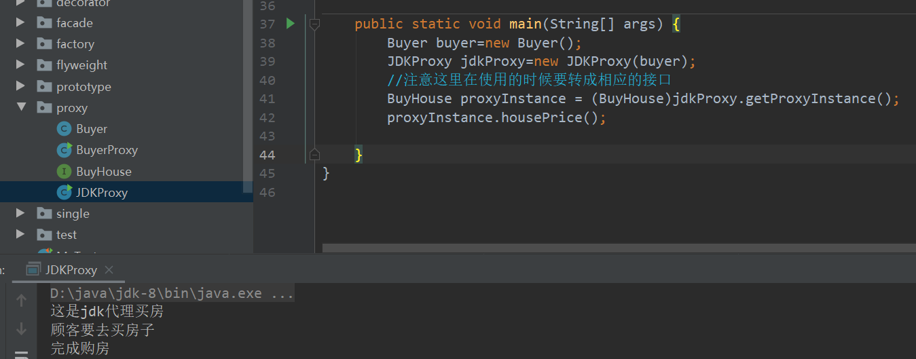The height and width of the screenshot is (359, 916).
Task: Click the Chinese comment on line 40
Action: [x=529, y=80]
